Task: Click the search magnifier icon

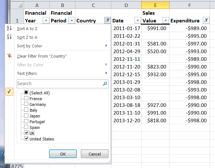Action: click(x=105, y=84)
